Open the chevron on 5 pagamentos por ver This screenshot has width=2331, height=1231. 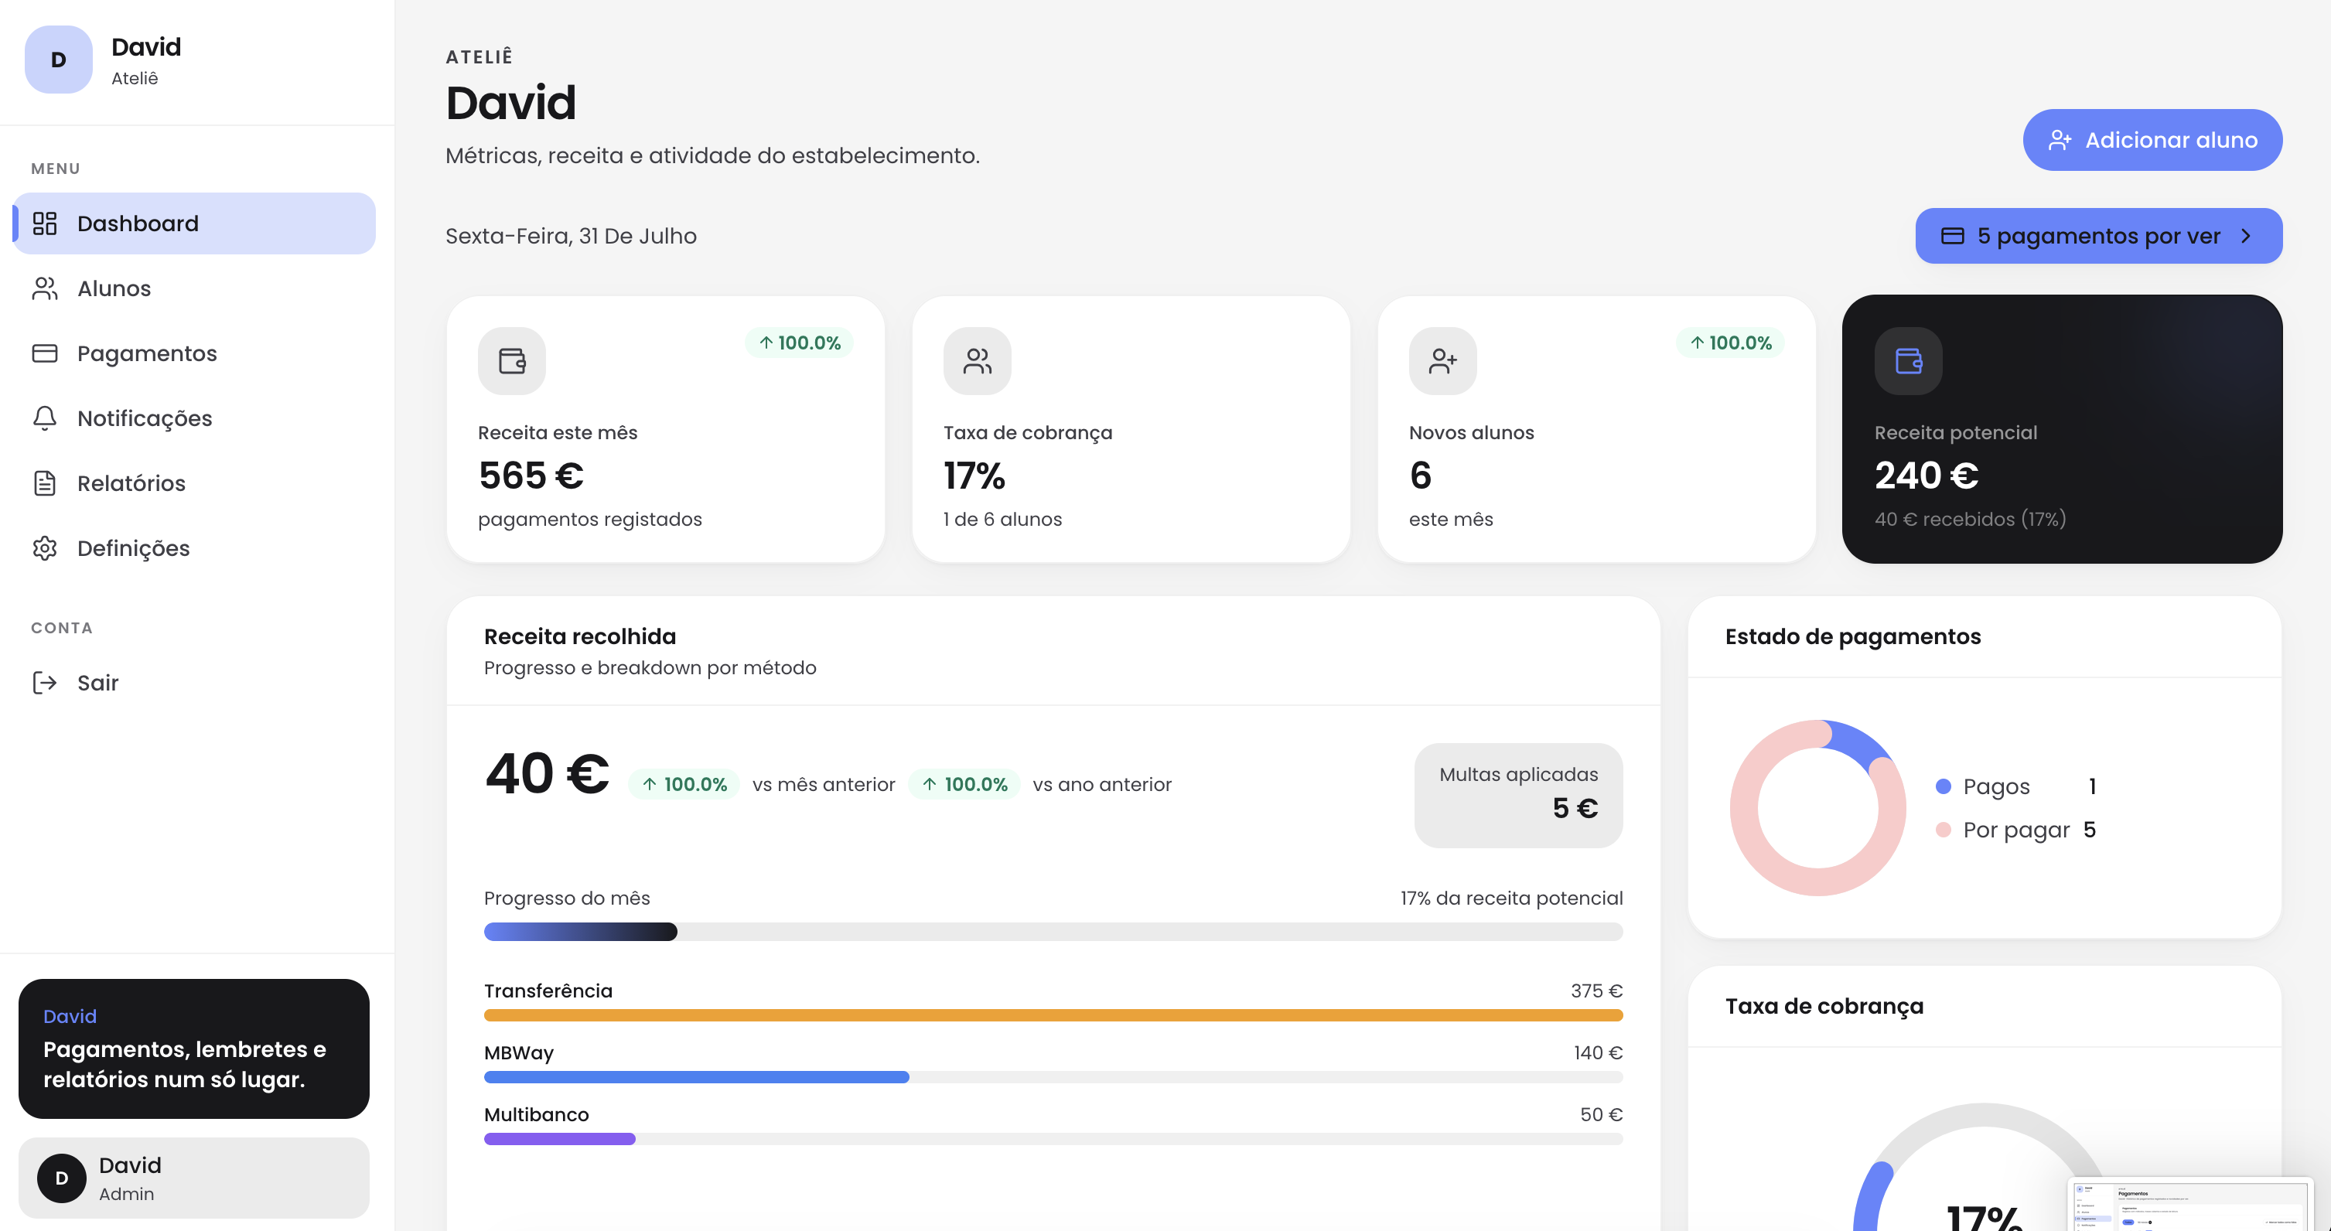(x=2246, y=236)
